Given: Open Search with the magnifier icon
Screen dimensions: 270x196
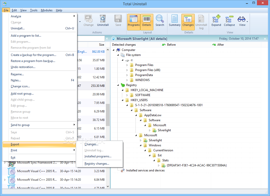Looking at the screenshot, I should click(160, 21).
